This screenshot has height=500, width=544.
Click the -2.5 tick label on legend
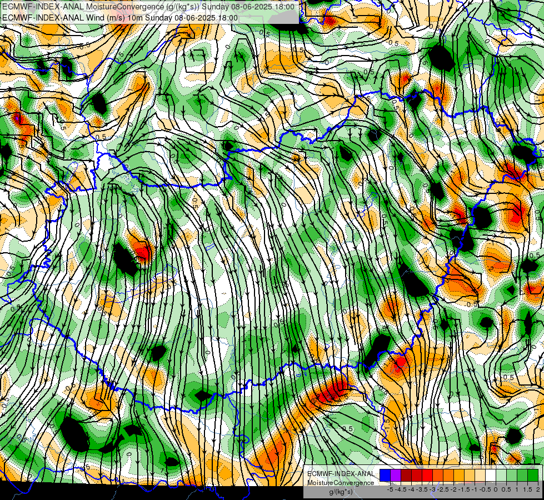[x=443, y=489]
